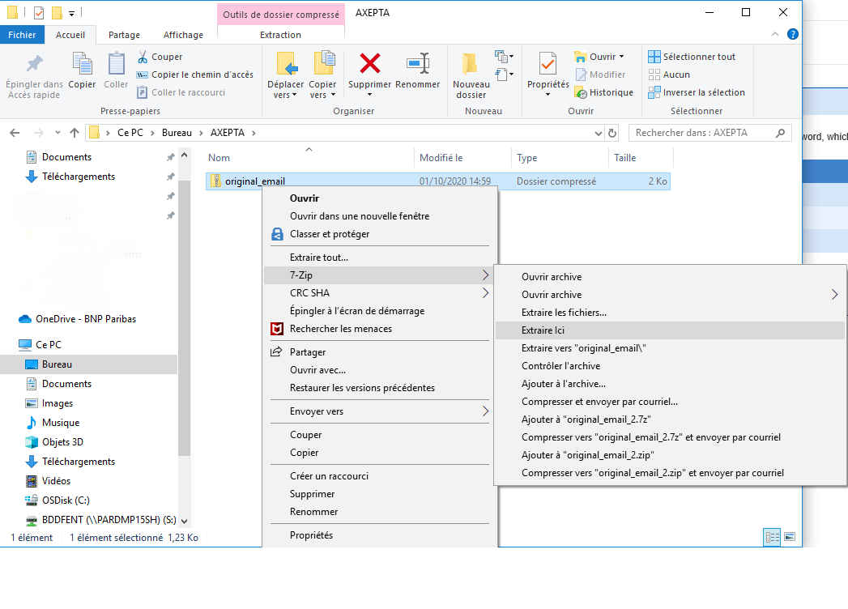Viewport: 848px width, 609px height.
Task: Open Propriétés icon in ribbon
Action: point(548,63)
